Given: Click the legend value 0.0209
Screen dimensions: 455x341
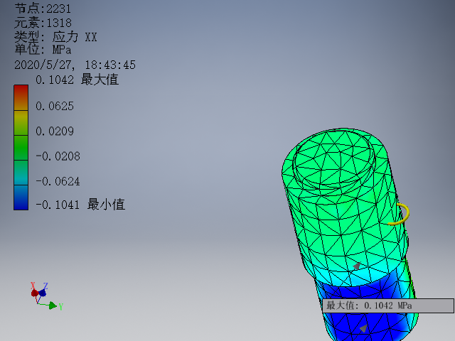Looking at the screenshot, I should point(55,131).
